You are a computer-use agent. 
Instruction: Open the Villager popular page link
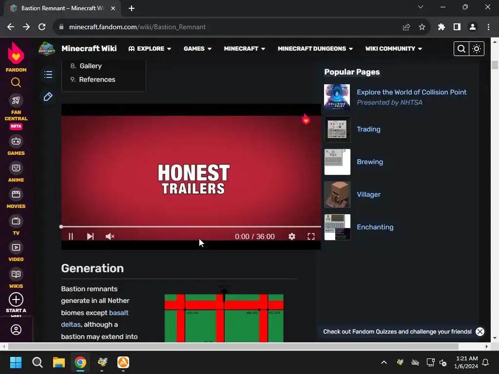368,194
